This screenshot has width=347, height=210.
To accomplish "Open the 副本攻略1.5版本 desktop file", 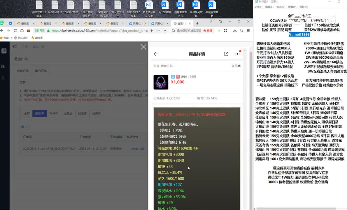I will [39, 9].
